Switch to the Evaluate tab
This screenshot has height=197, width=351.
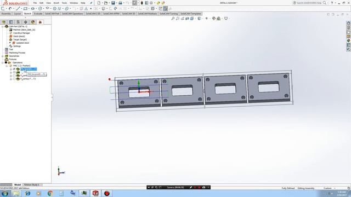38,14
